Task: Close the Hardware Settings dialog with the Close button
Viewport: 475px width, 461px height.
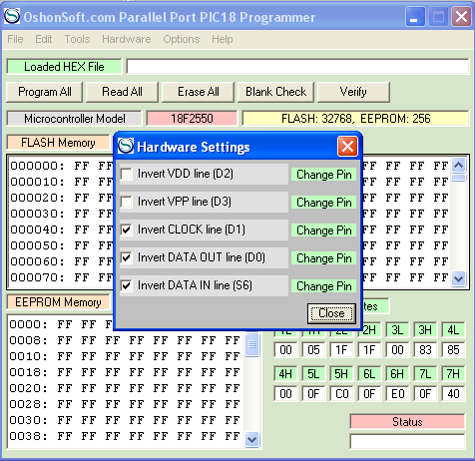Action: coord(331,313)
